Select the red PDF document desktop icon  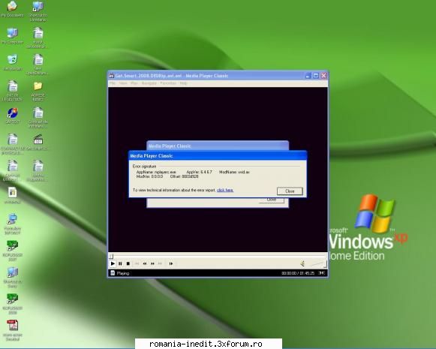13,329
